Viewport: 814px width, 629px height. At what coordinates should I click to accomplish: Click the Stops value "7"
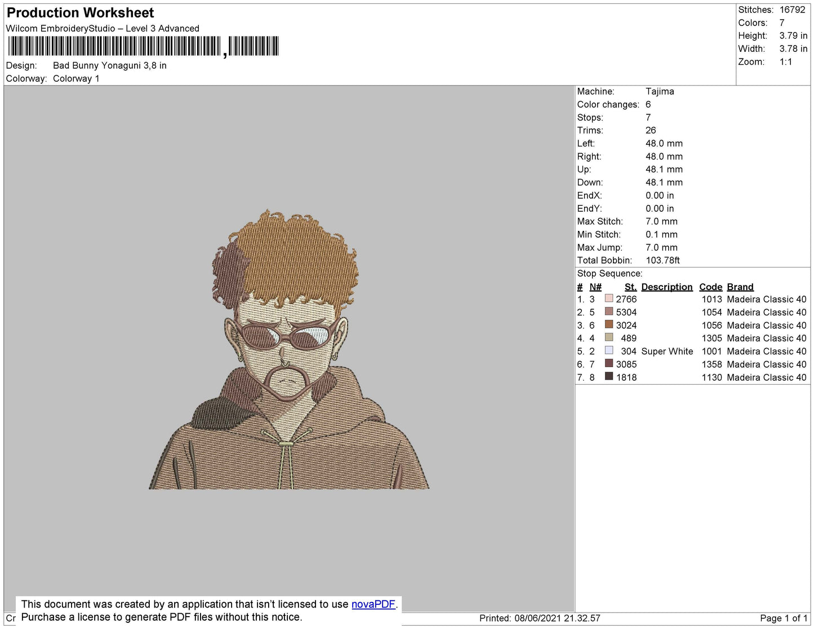[648, 117]
